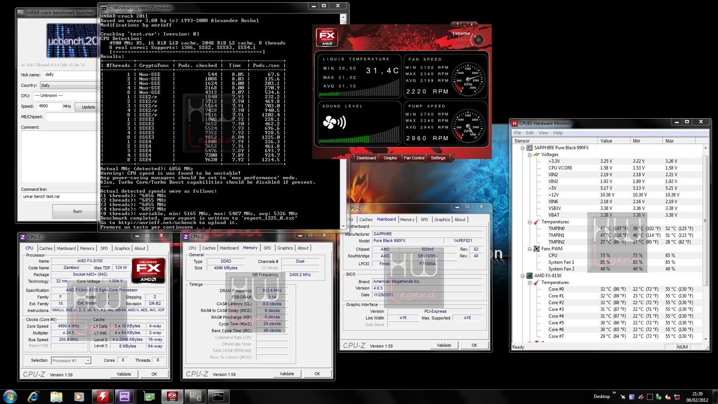This screenshot has width=718, height=404.
Task: Select Custom cooling profile
Action: click(461, 46)
